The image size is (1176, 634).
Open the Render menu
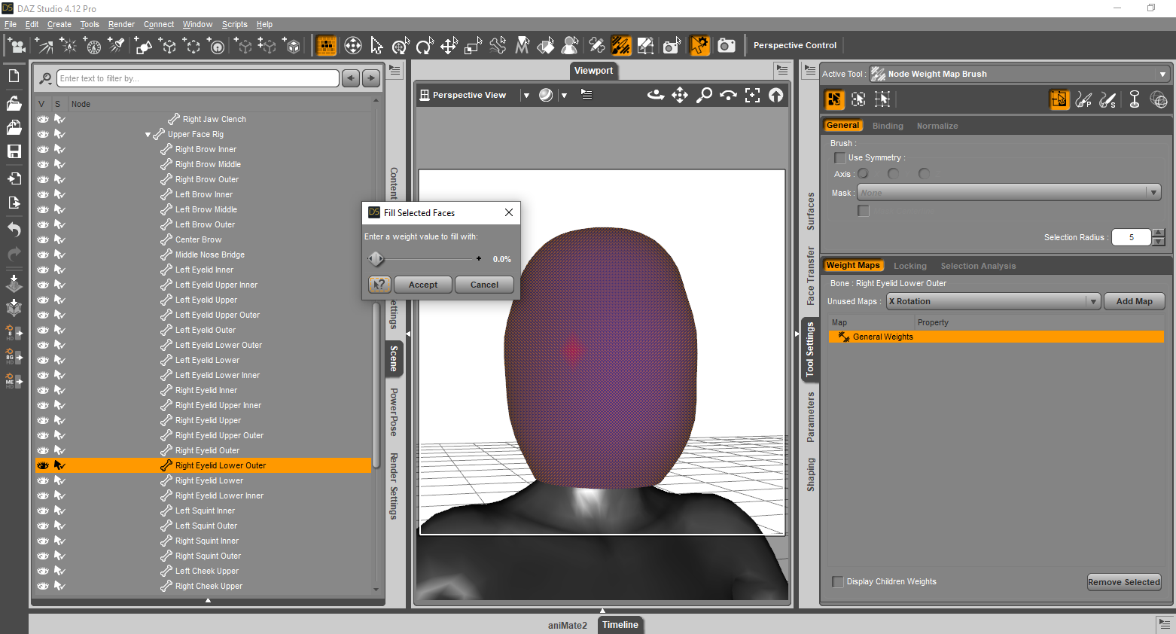click(x=121, y=24)
